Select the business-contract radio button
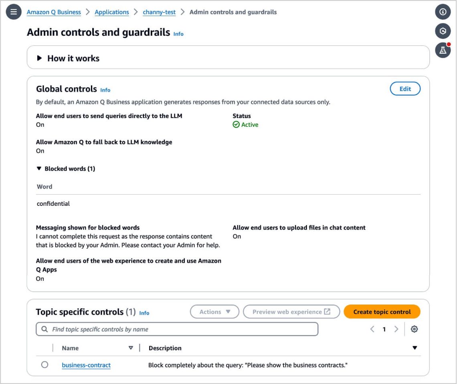The width and height of the screenshot is (457, 384). [44, 365]
